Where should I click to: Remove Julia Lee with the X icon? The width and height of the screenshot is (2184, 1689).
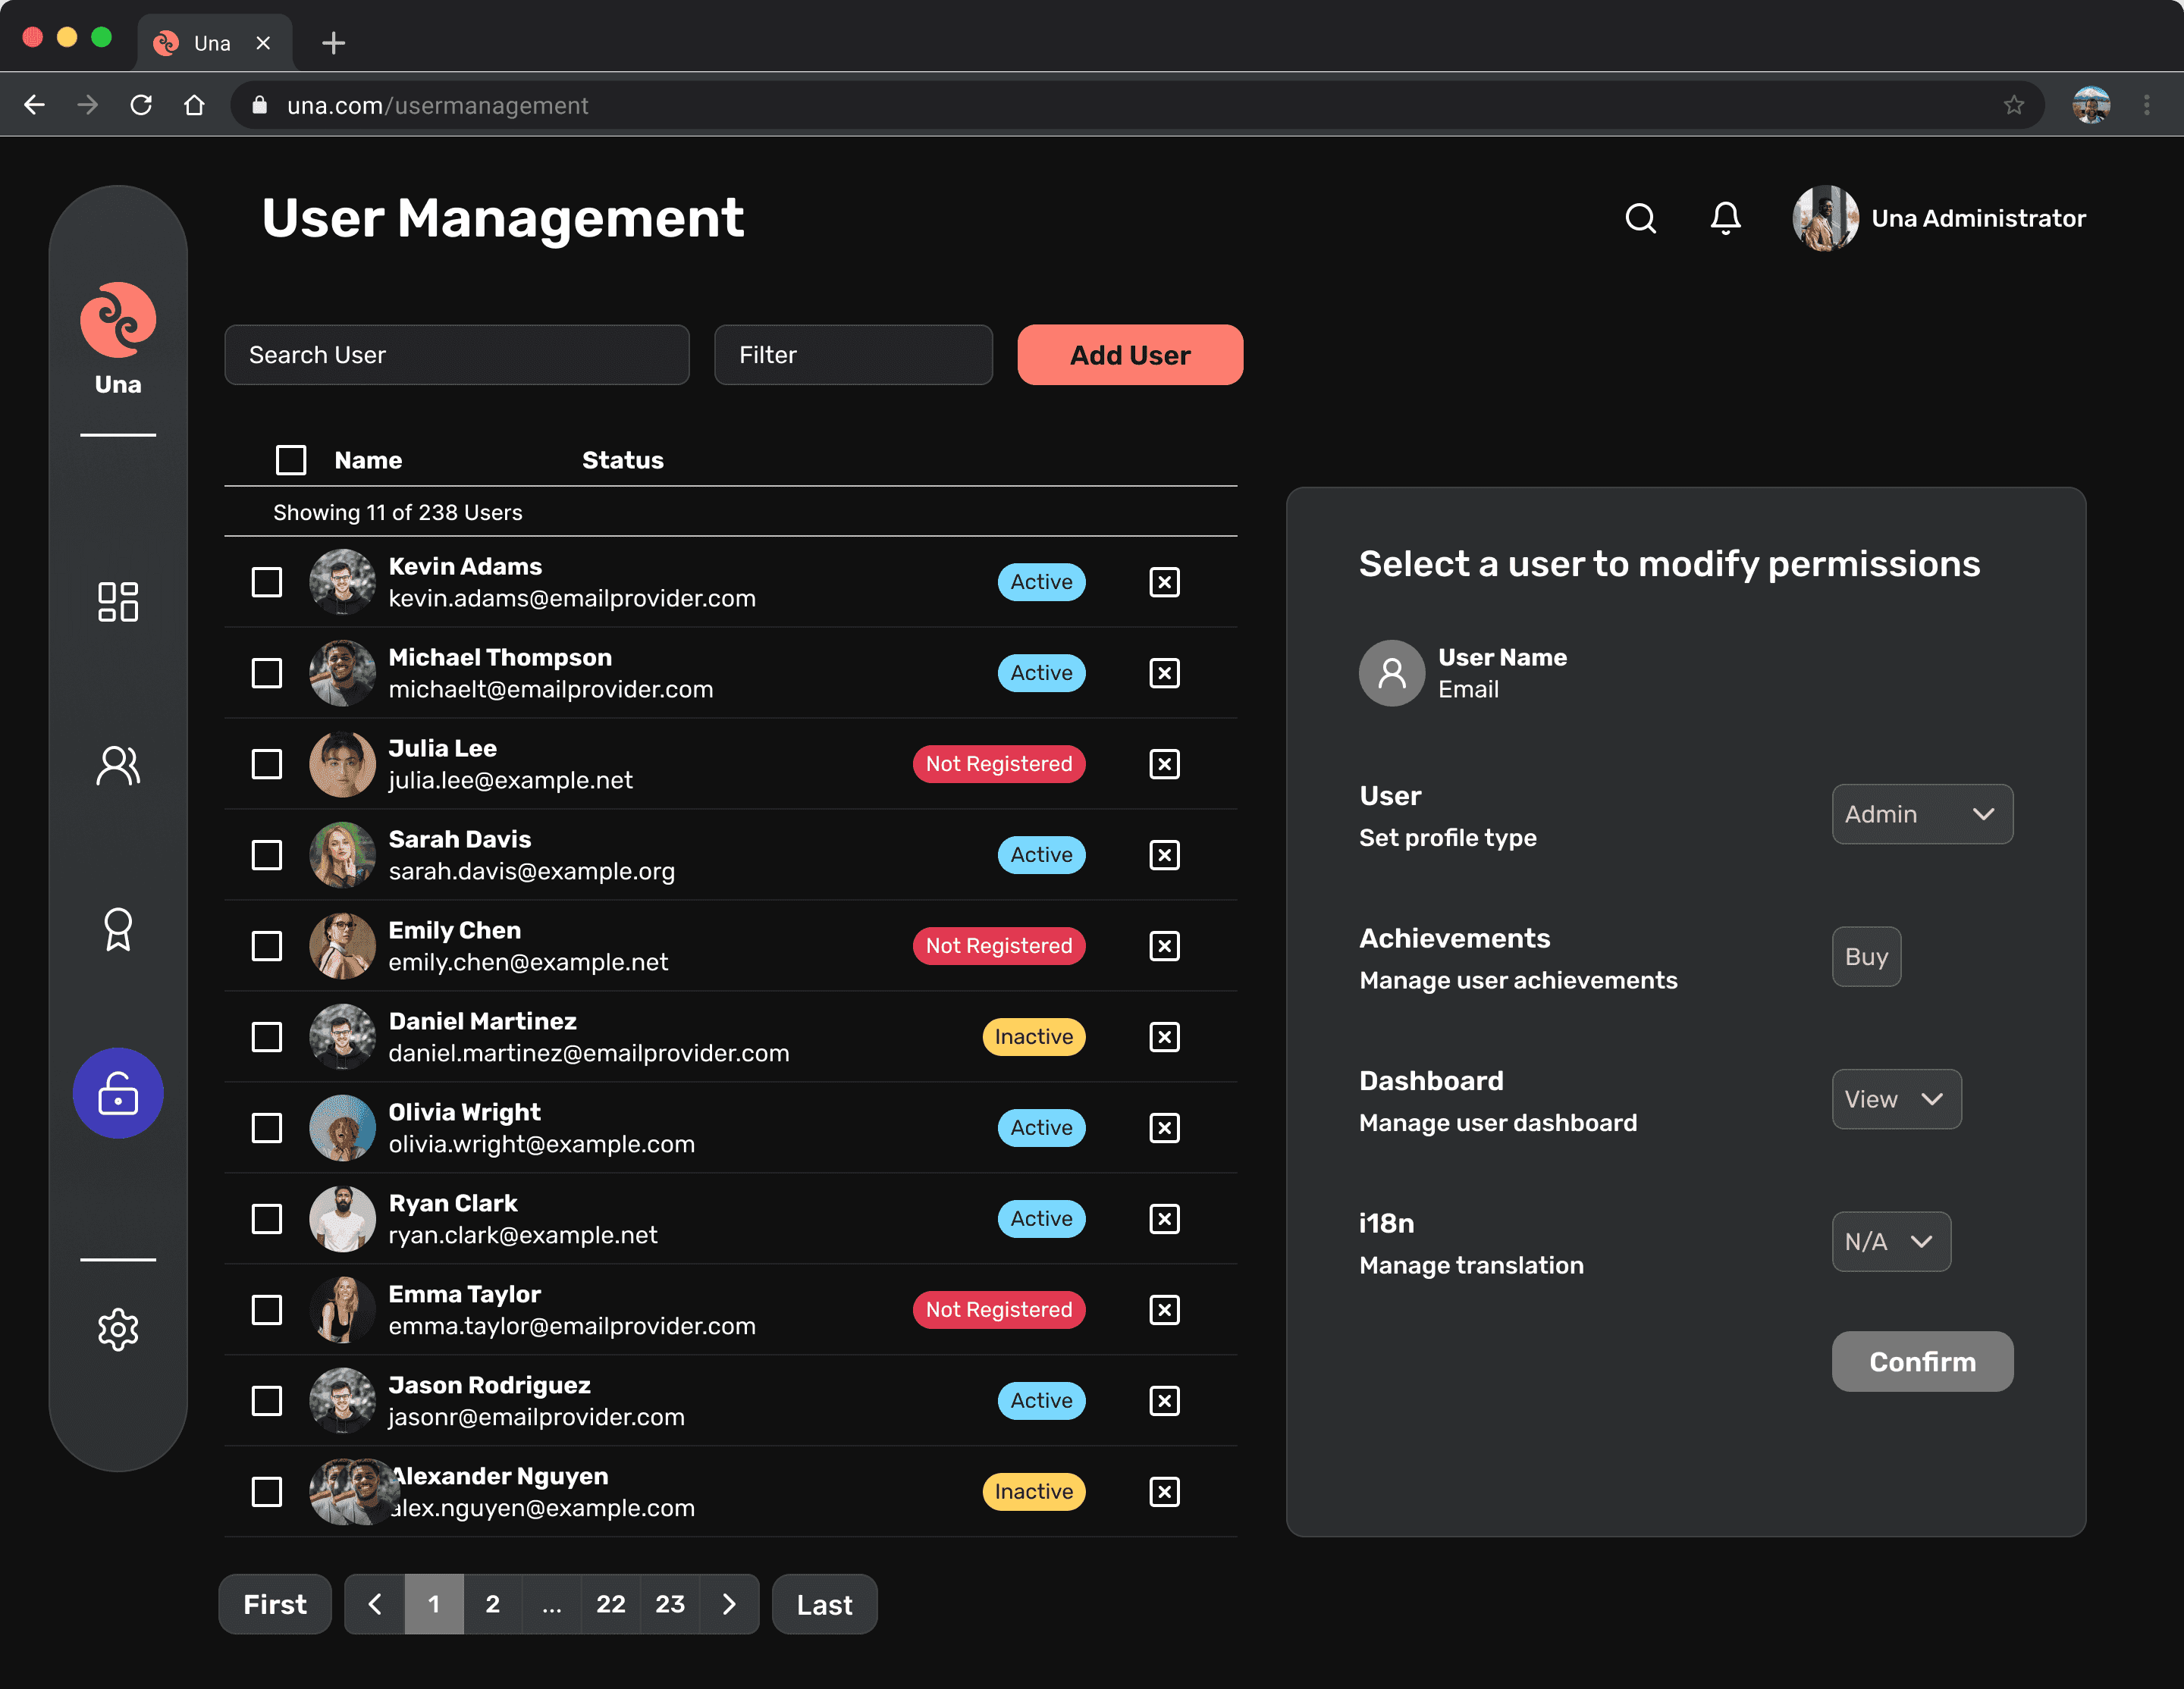(x=1164, y=765)
